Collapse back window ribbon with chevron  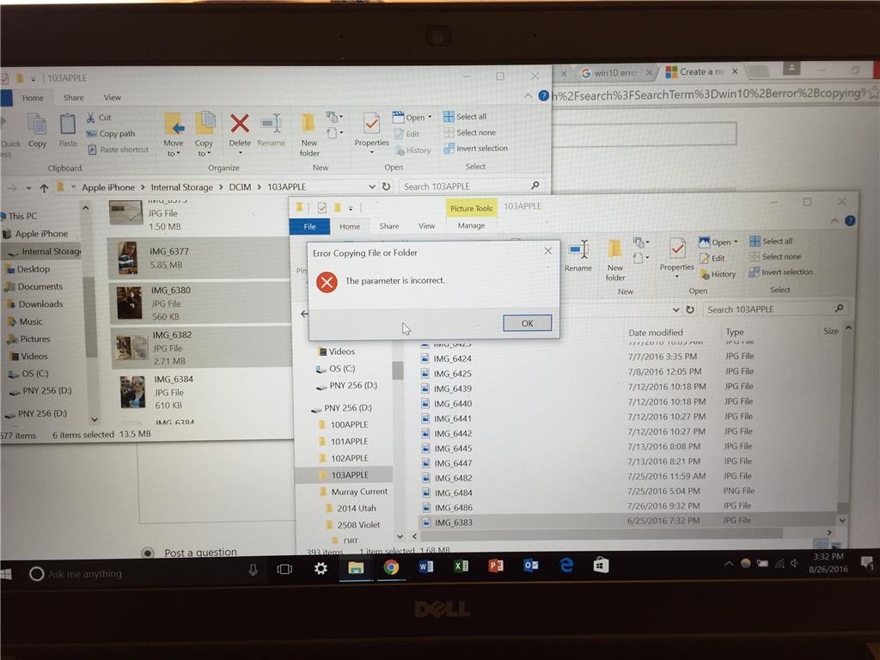(x=528, y=96)
